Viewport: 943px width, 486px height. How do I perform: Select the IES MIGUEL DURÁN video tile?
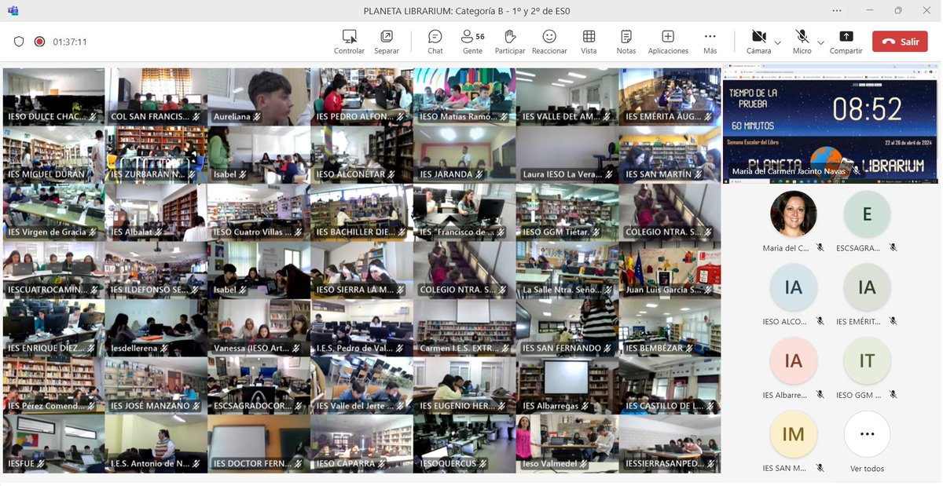point(53,155)
